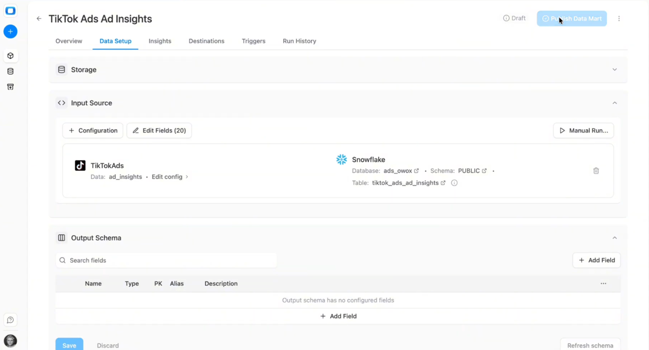Click the Configuration button
The height and width of the screenshot is (350, 649).
point(93,130)
